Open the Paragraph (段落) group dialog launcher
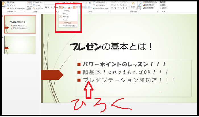The height and width of the screenshot is (117, 199). [109, 12]
